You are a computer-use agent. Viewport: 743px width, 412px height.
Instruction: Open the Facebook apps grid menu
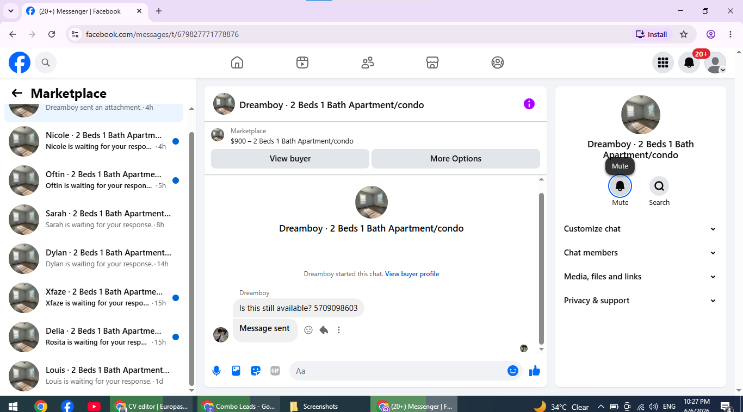coord(663,63)
